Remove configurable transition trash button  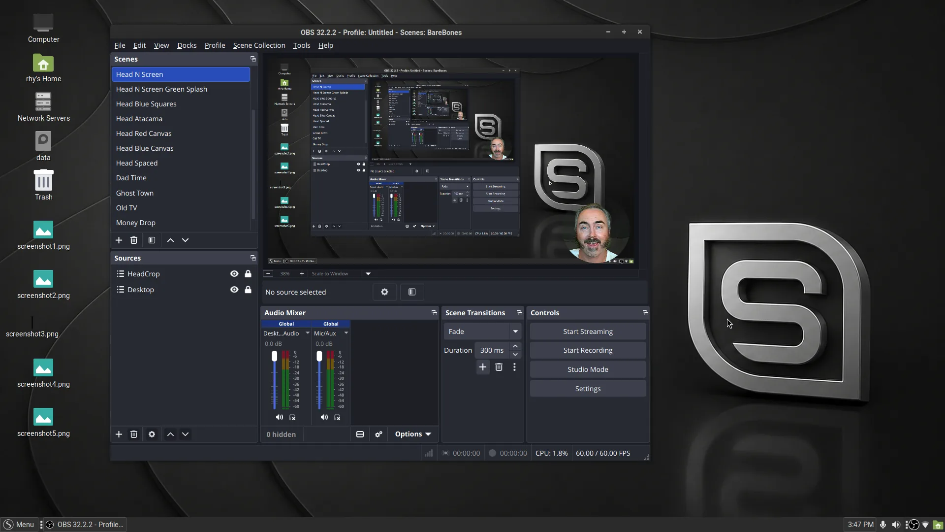pyautogui.click(x=499, y=367)
